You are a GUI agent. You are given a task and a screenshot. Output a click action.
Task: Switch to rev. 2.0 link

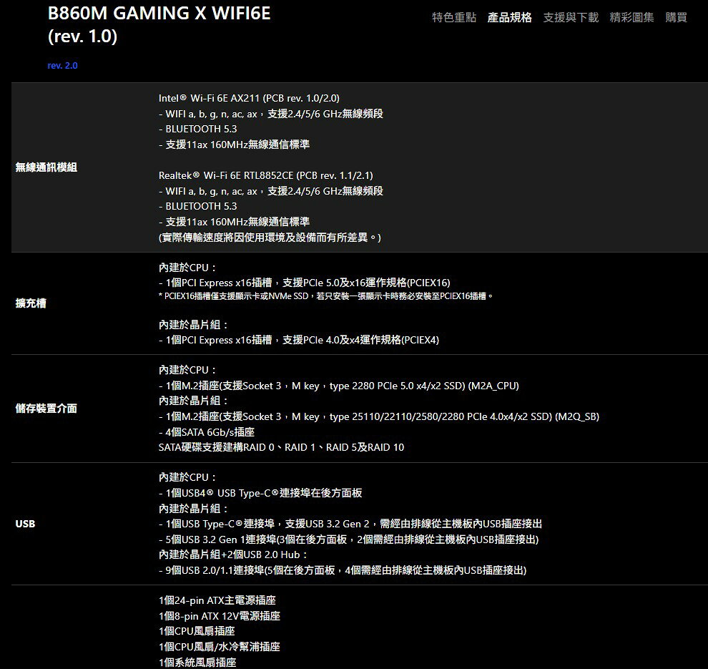point(62,66)
